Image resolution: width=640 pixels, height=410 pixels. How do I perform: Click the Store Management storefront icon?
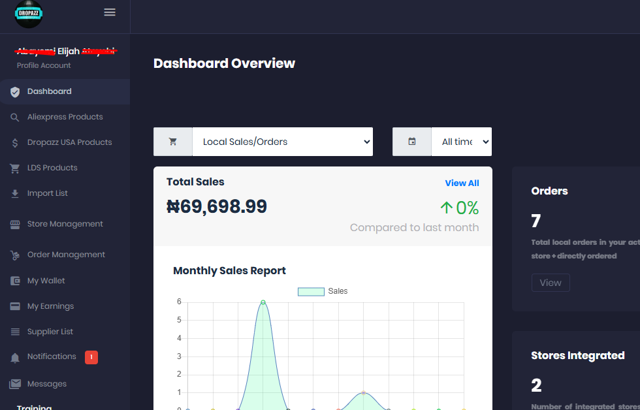click(x=15, y=225)
